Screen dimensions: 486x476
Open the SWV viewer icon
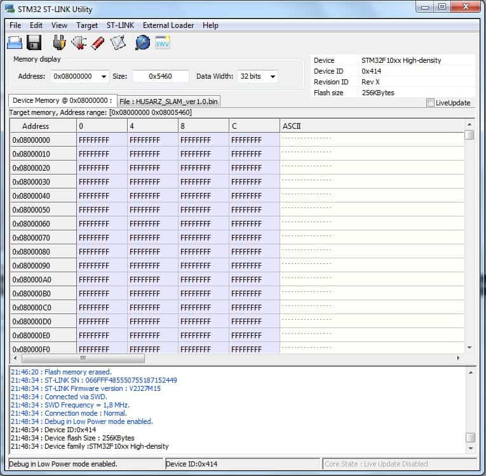163,43
